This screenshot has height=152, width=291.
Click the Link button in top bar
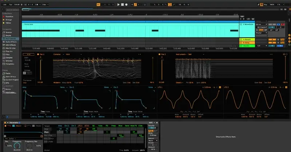click(x=4, y=4)
